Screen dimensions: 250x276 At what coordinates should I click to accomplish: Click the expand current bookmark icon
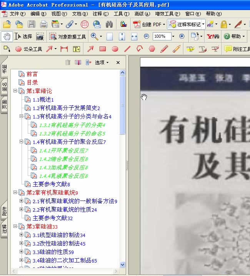tap(88, 62)
